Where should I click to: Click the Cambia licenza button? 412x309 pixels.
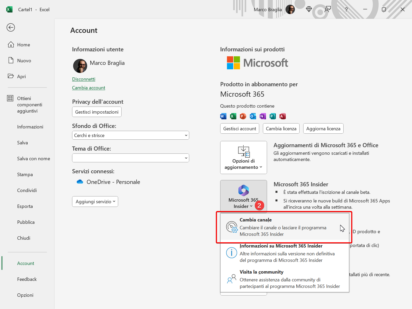[281, 128]
